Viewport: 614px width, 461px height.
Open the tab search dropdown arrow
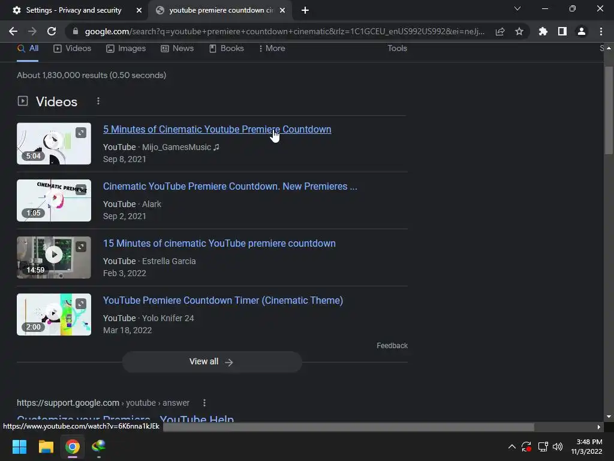point(517,8)
